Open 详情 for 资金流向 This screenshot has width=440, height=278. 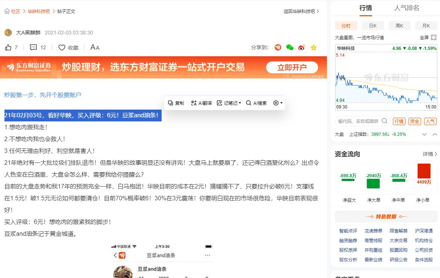(x=430, y=154)
